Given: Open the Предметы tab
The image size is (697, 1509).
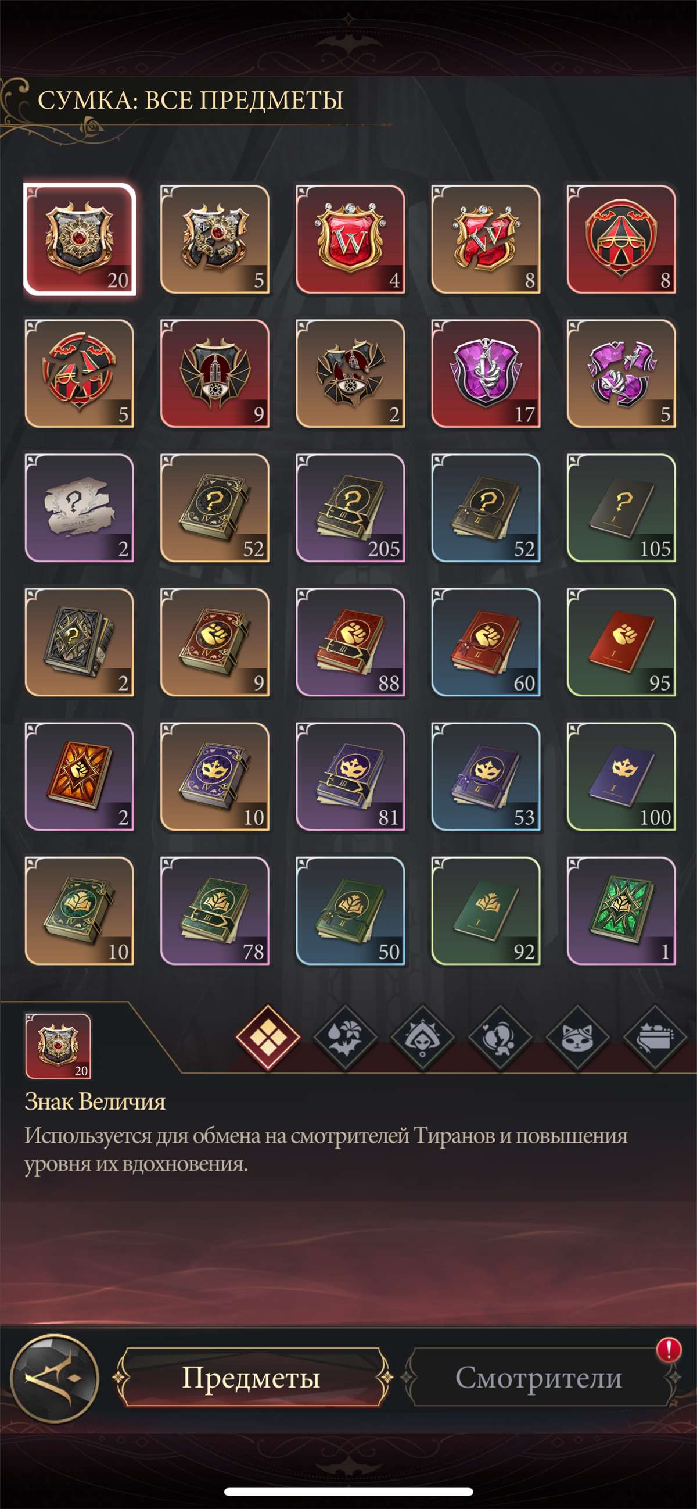Looking at the screenshot, I should coord(252,1377).
